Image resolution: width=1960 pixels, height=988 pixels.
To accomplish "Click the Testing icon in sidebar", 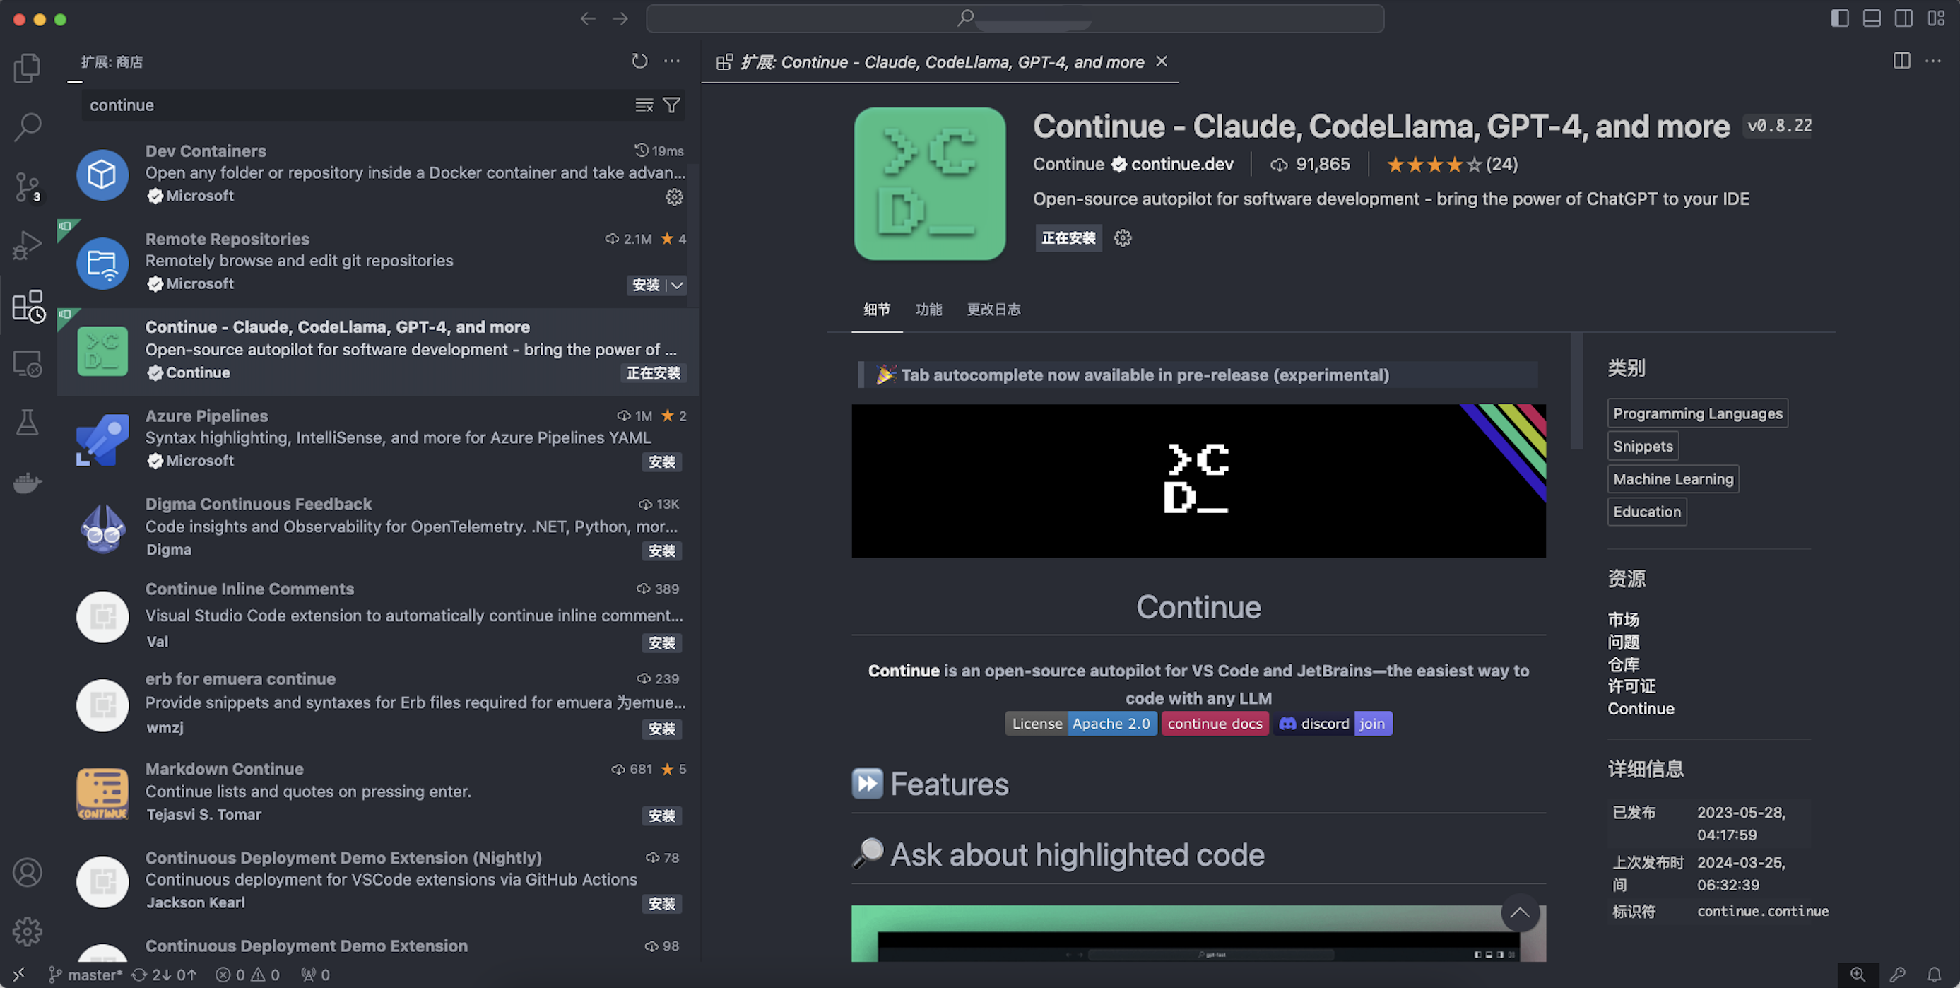I will [x=28, y=423].
